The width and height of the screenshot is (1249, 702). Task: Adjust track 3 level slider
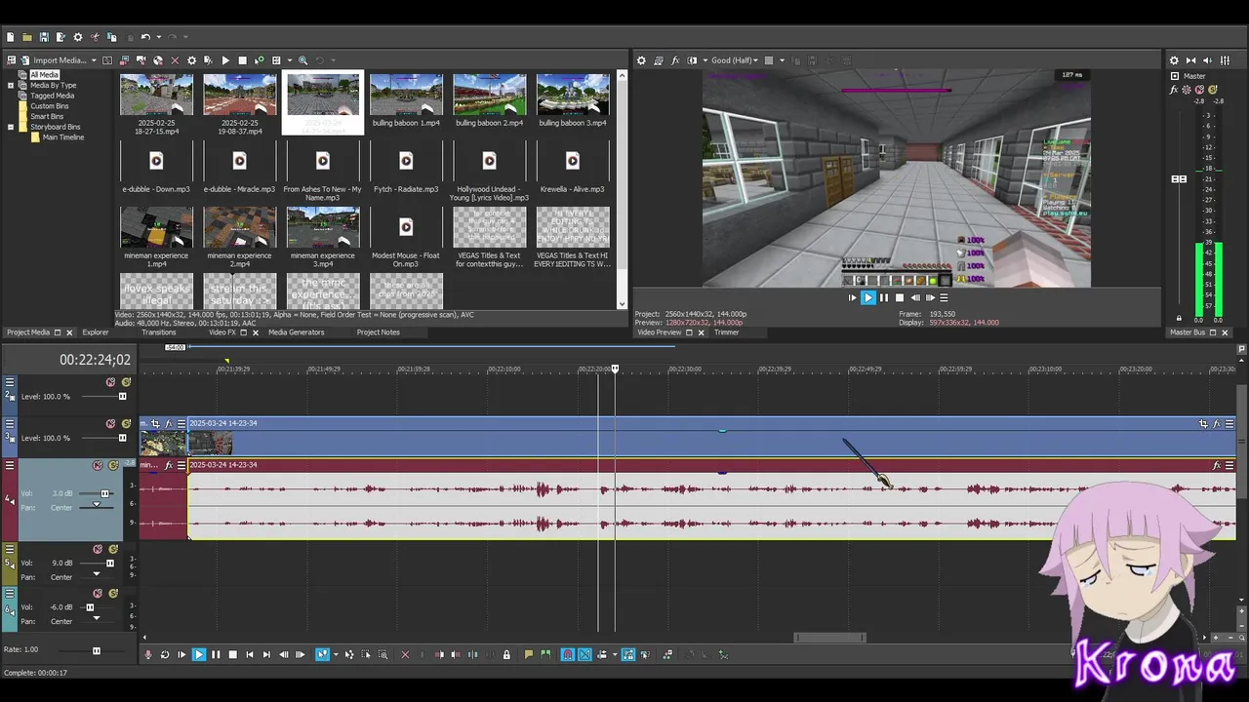pos(122,439)
